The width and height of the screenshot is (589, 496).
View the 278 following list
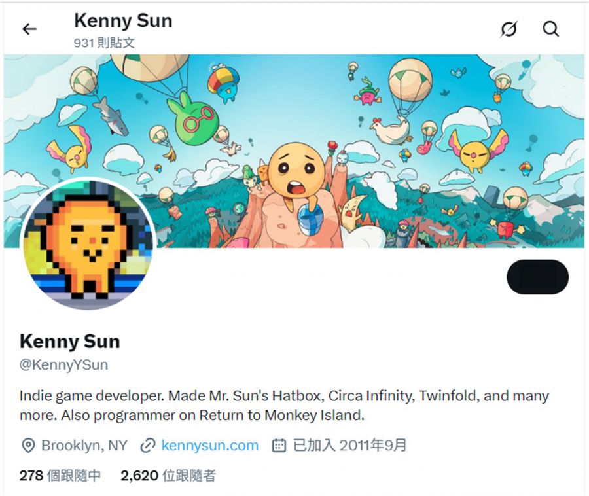click(x=60, y=476)
